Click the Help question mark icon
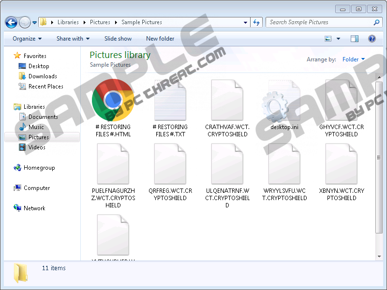The image size is (387, 290). click(372, 39)
